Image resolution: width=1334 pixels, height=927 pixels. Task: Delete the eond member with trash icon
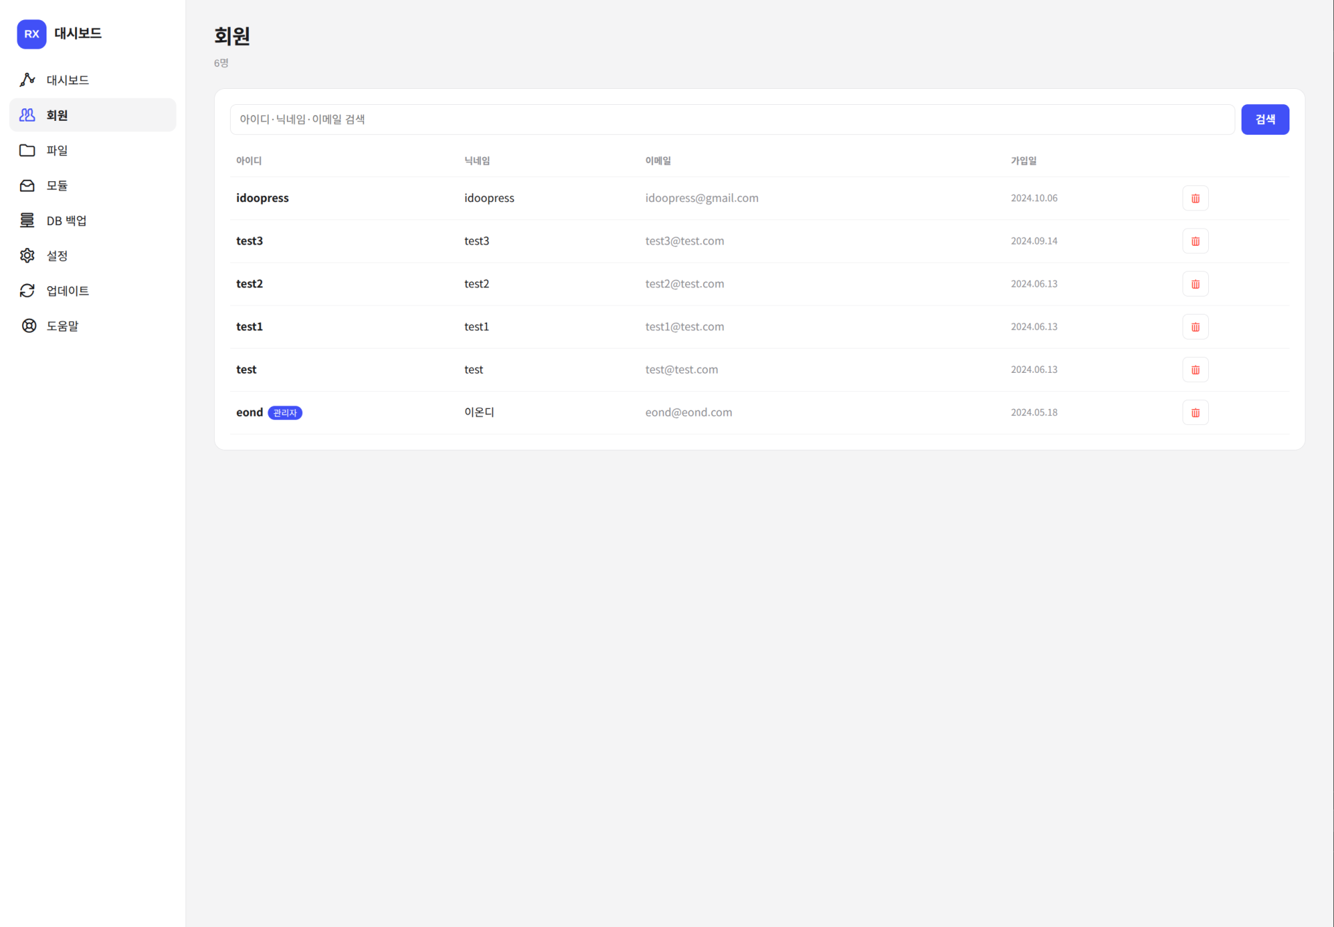point(1195,412)
